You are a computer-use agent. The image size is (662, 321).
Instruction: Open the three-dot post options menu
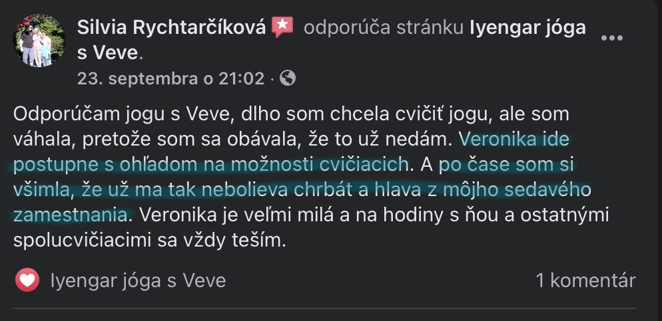click(x=612, y=38)
